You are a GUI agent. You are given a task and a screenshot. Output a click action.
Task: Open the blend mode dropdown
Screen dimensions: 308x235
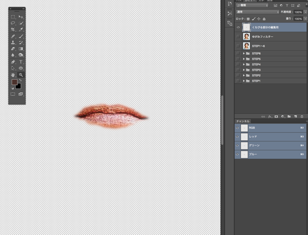click(258, 12)
